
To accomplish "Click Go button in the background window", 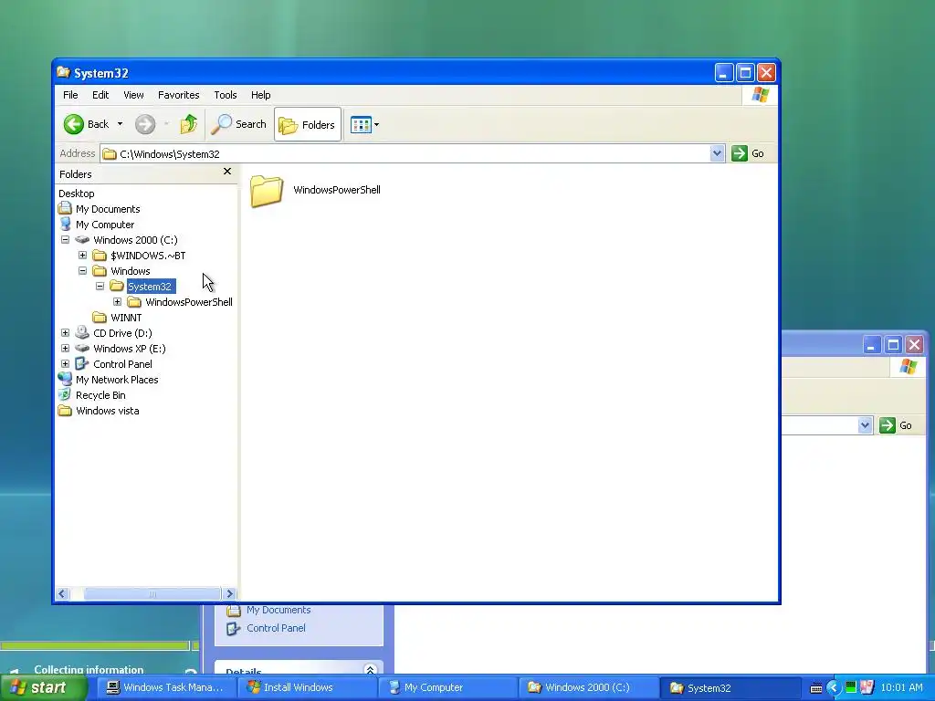I will point(897,425).
